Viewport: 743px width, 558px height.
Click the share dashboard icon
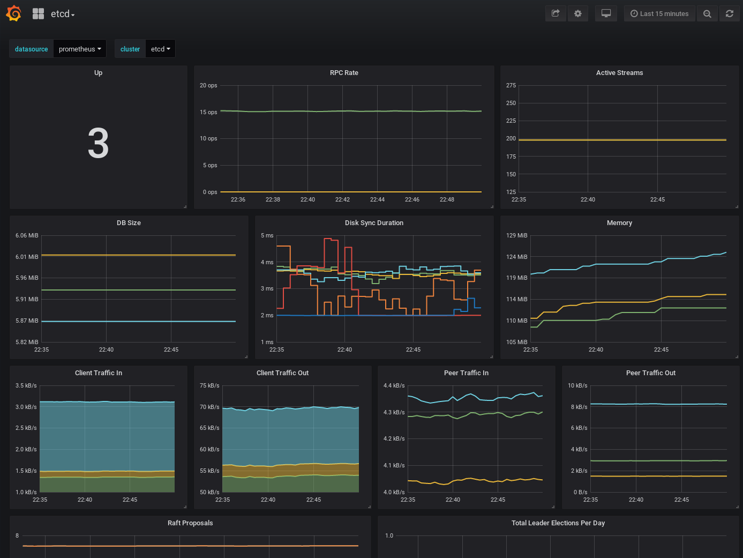click(556, 13)
